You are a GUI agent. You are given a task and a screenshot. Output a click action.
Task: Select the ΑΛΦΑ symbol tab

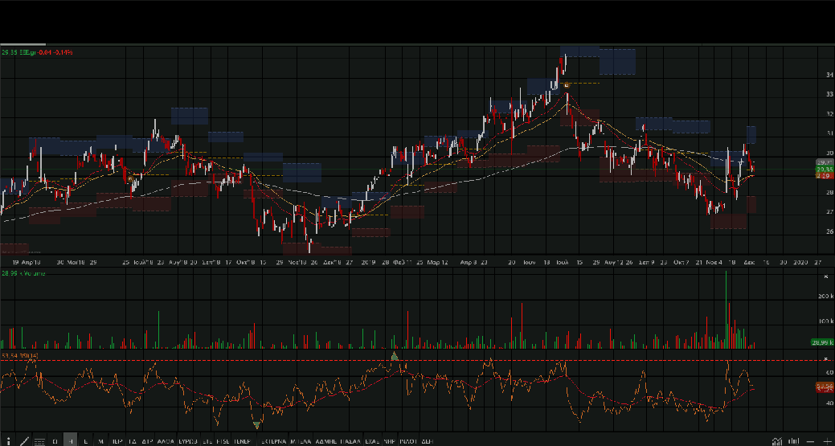[x=166, y=441]
